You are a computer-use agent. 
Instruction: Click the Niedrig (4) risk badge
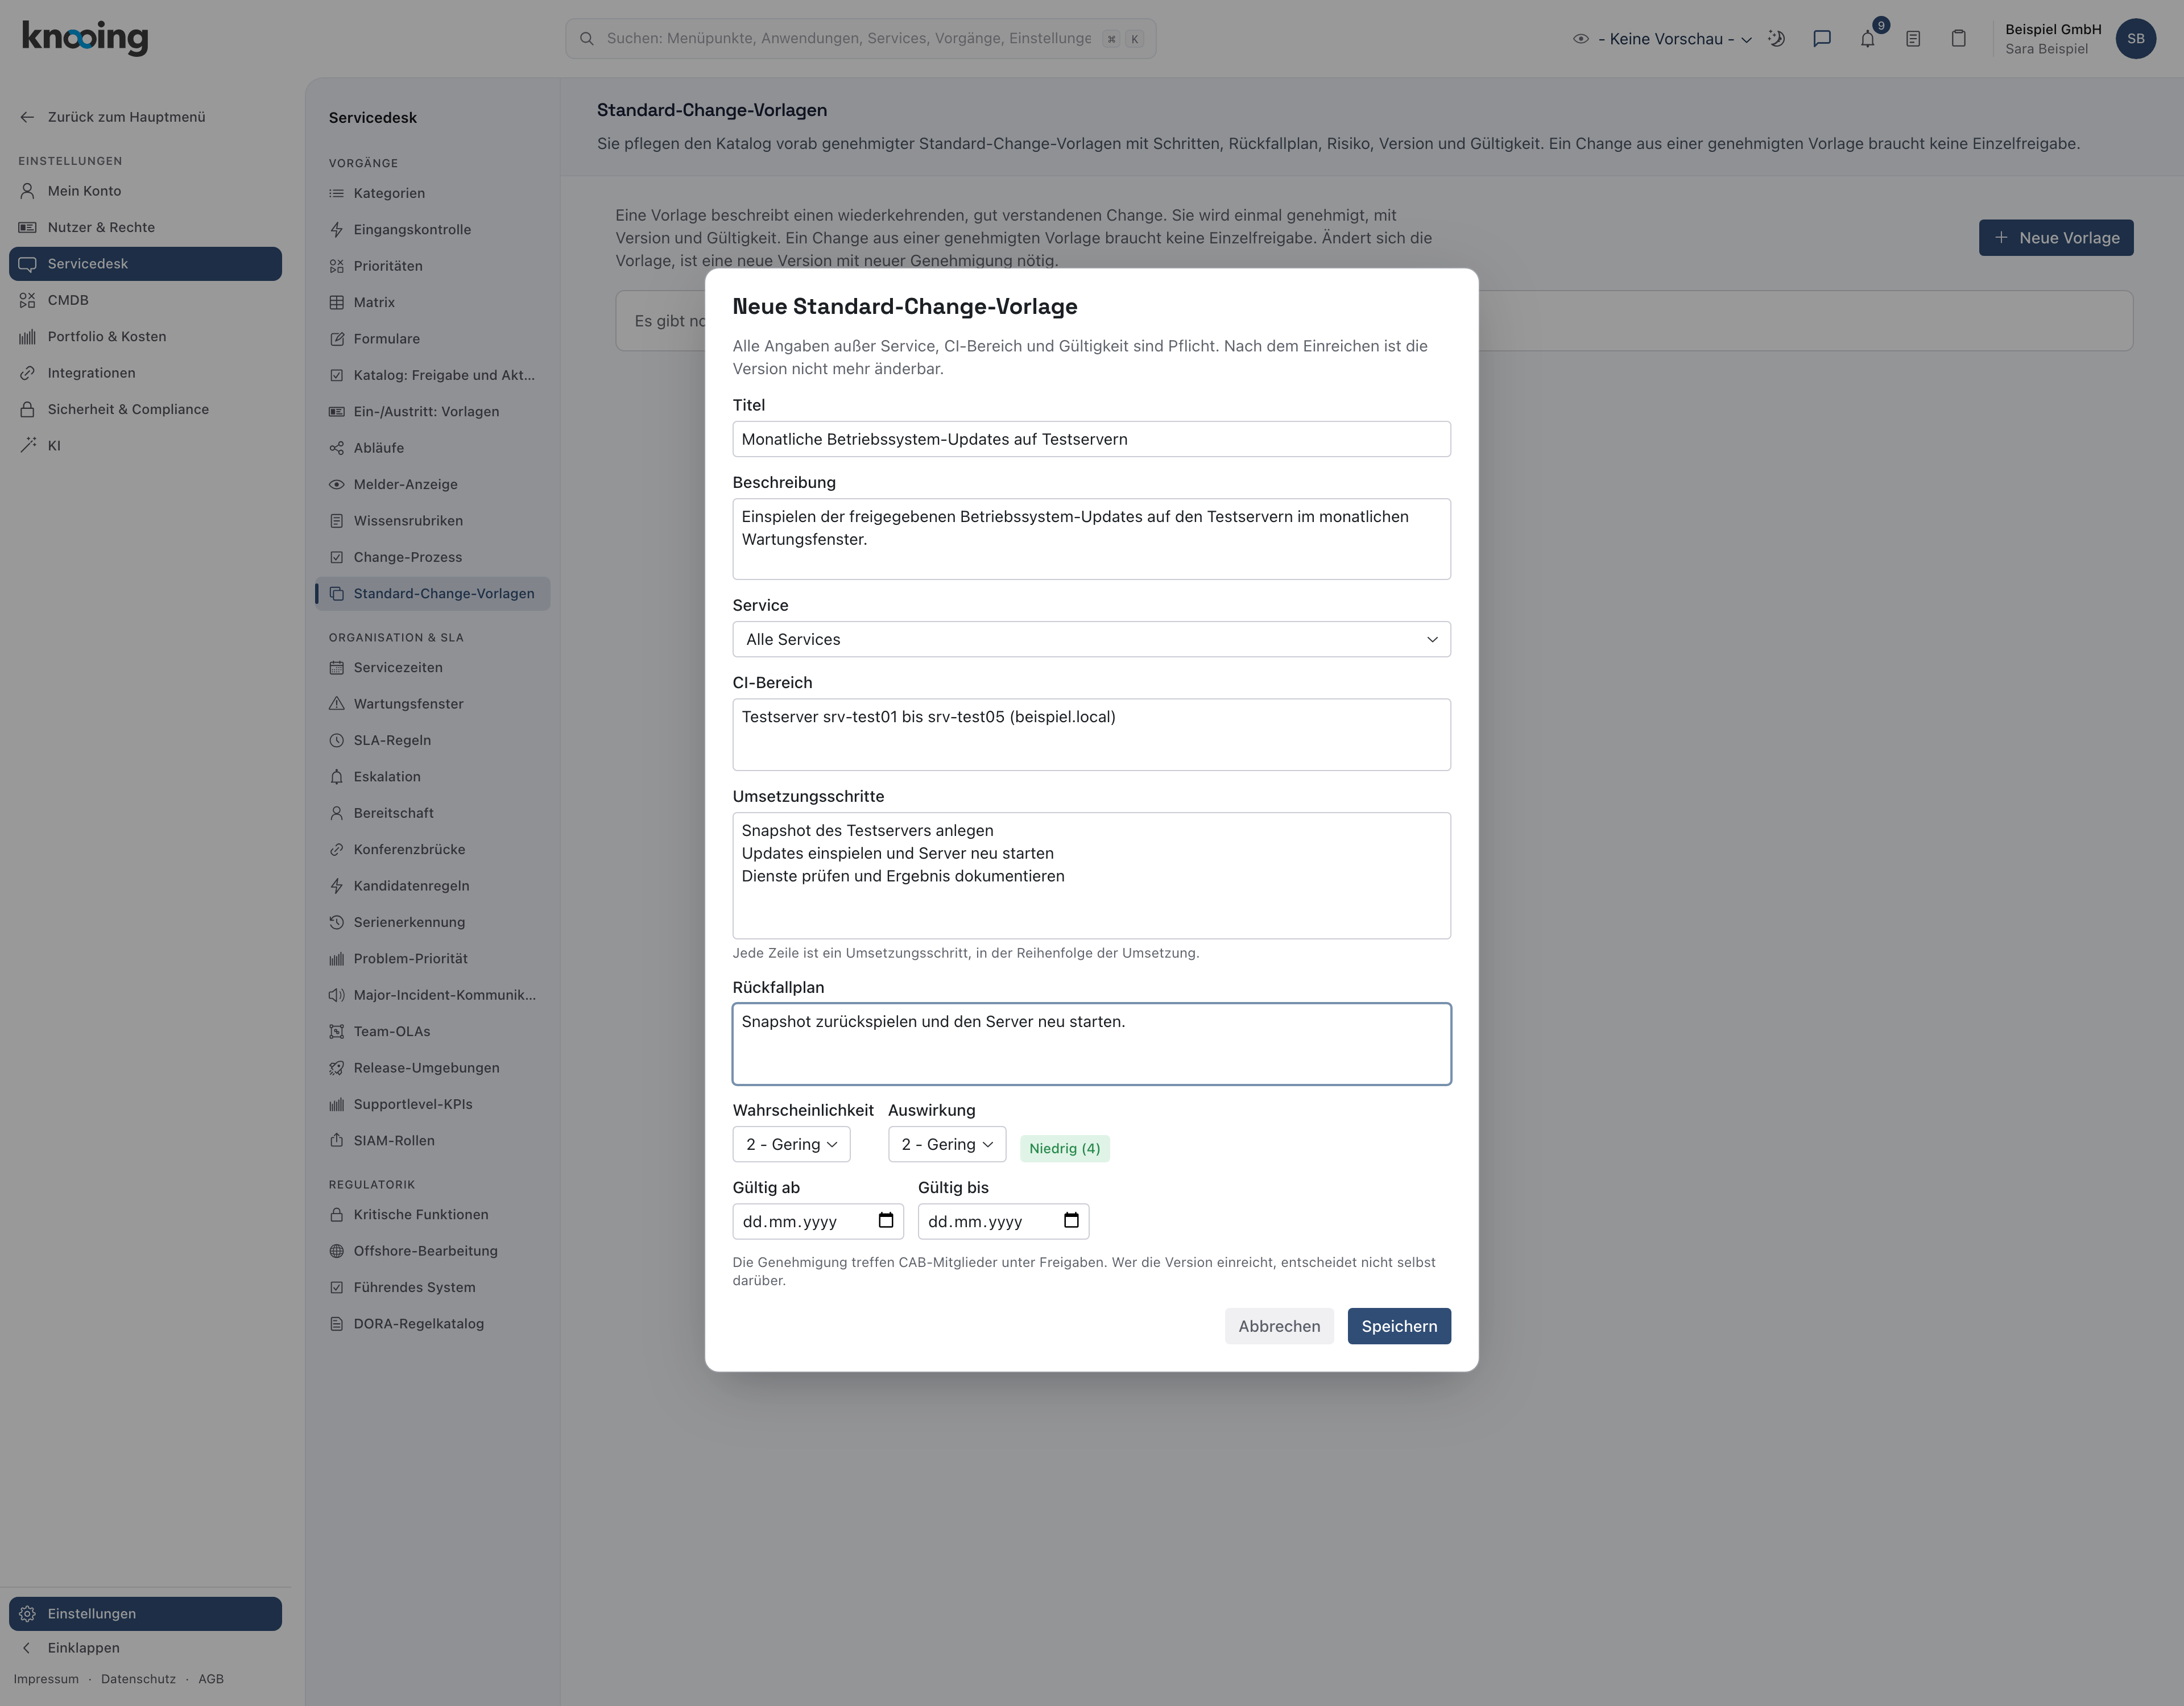1064,1148
